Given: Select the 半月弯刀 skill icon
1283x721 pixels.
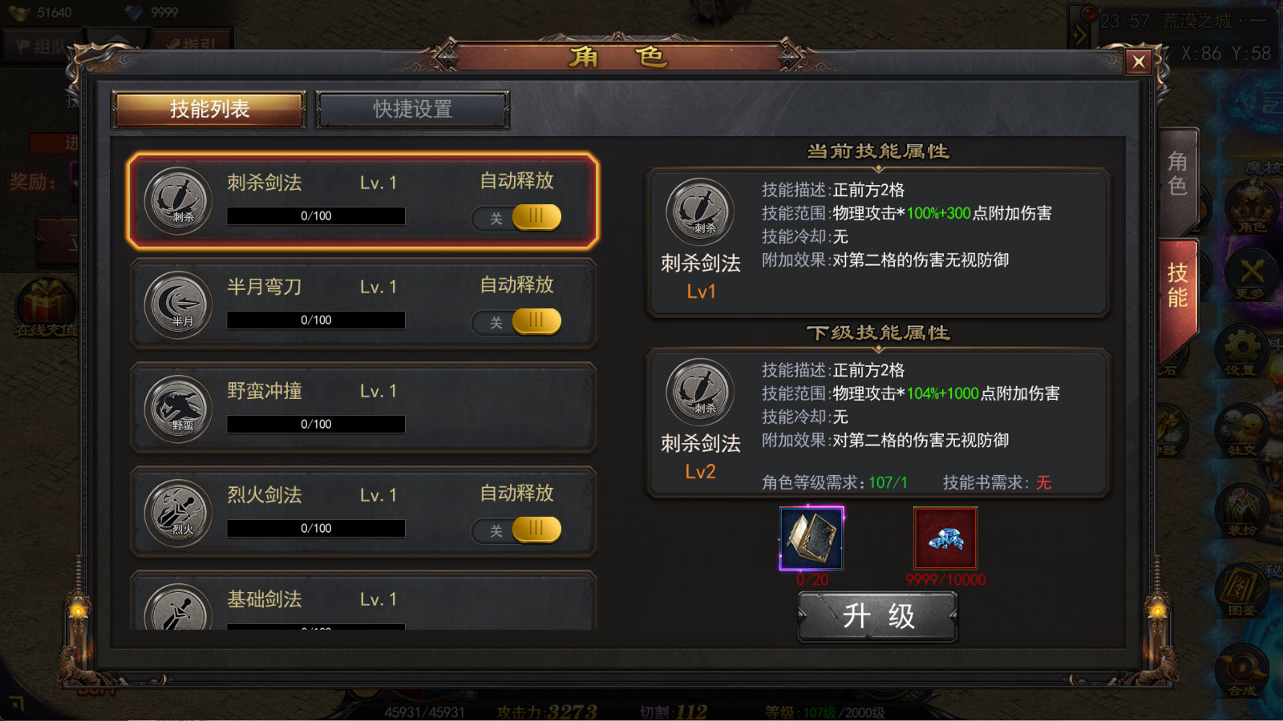Looking at the screenshot, I should pos(178,305).
